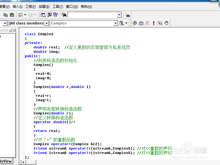Image resolution: width=220 pixels, height=165 pixels.
Task: Open the Complex members dropdown arrow
Action: click(116, 23)
